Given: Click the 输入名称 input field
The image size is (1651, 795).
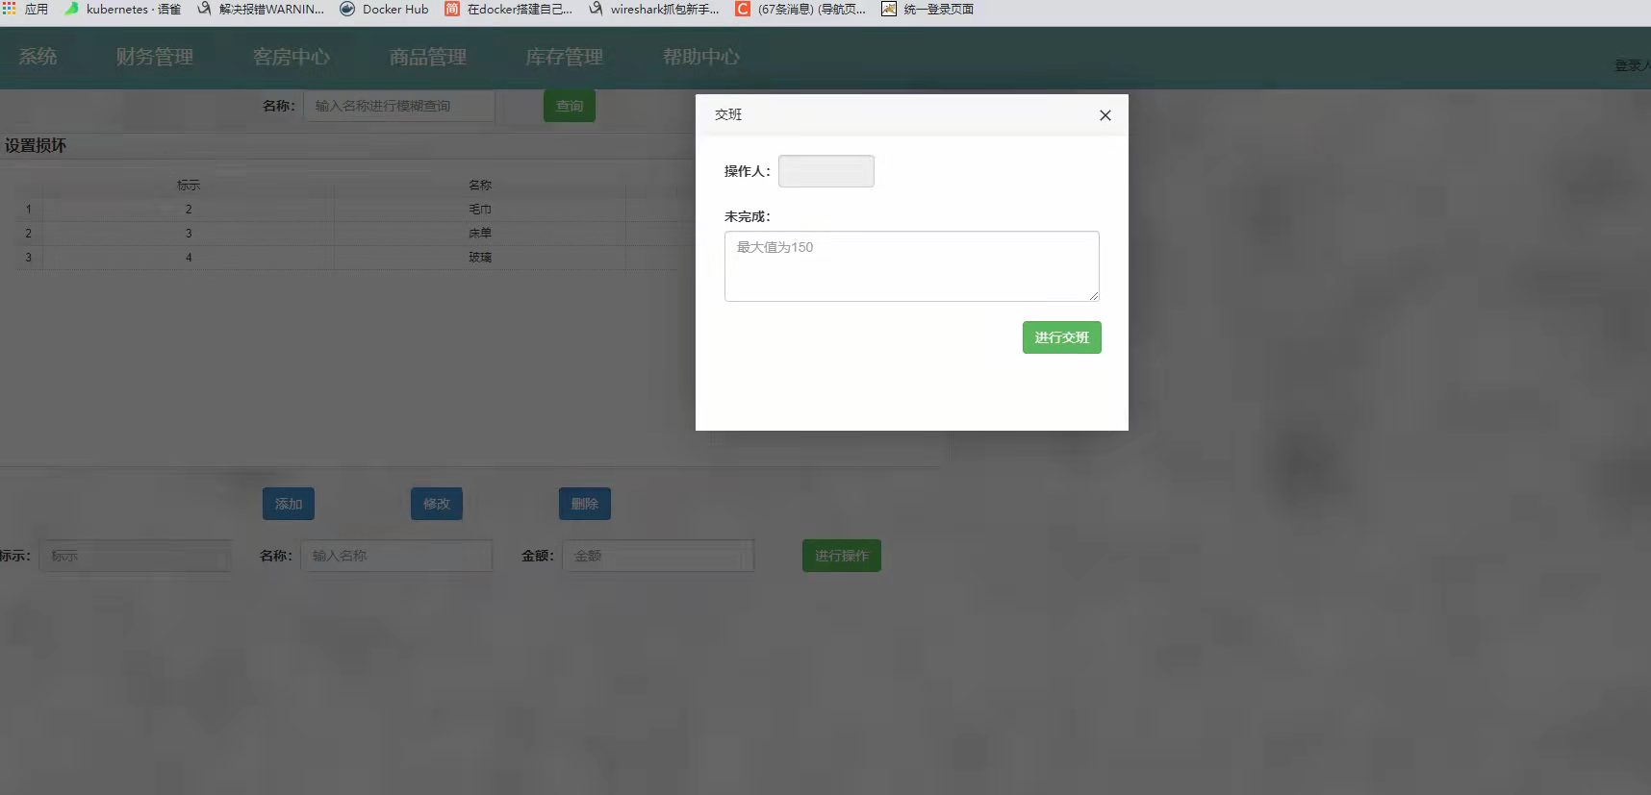Looking at the screenshot, I should coord(396,556).
